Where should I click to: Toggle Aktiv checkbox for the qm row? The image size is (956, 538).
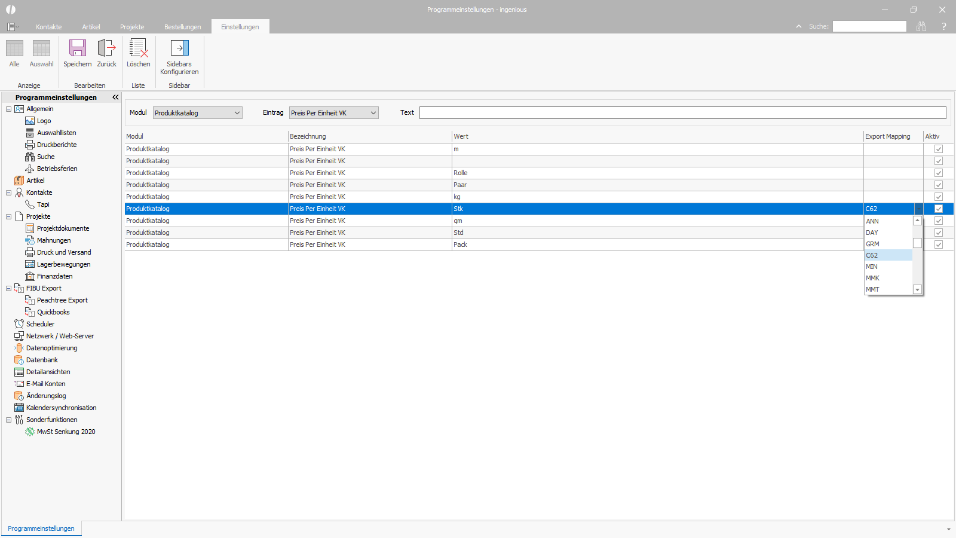(938, 221)
